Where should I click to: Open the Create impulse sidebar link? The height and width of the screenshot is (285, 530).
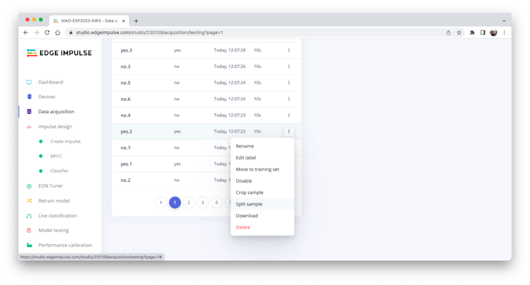click(x=65, y=141)
